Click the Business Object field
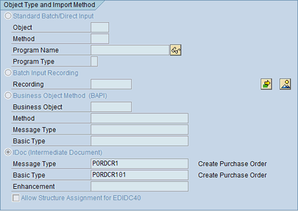This screenshot has height=211, width=298. pyautogui.click(x=111, y=107)
